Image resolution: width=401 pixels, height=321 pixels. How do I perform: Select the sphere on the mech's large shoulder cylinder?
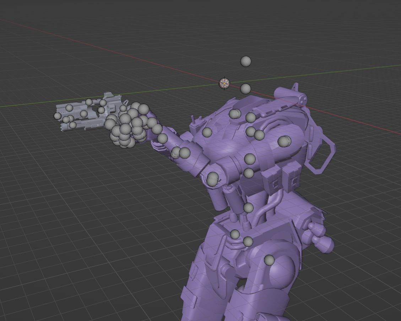tap(284, 141)
